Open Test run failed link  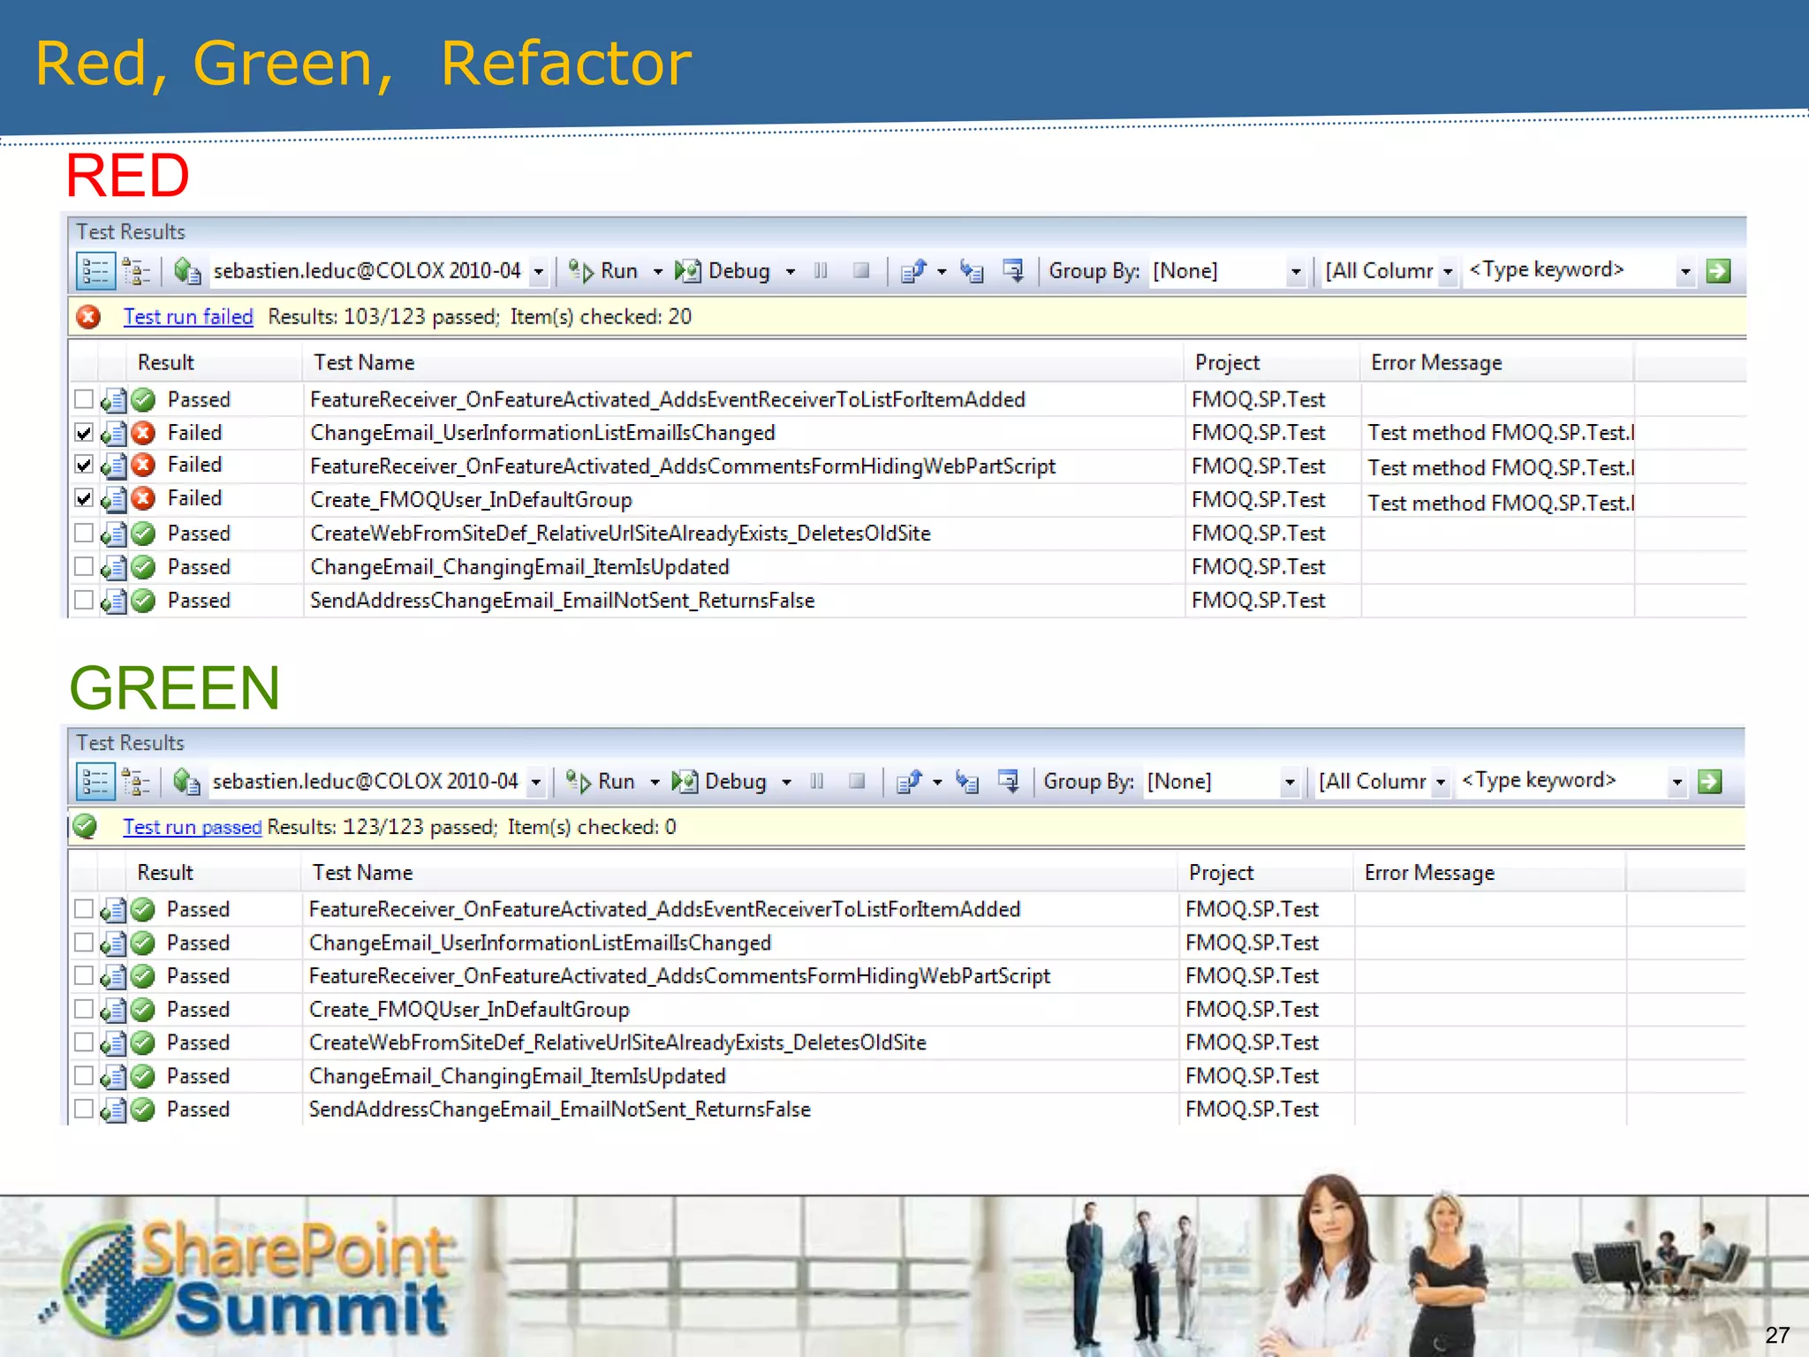click(x=188, y=317)
